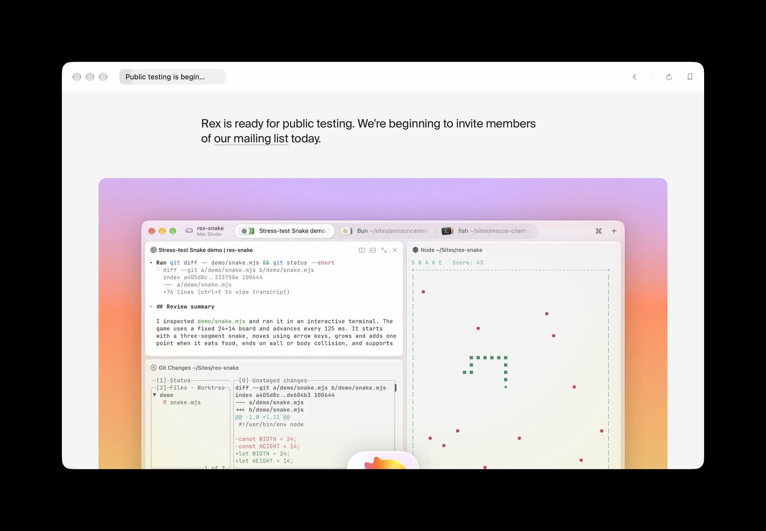Click the "-const WIDTH = 24;" removed line
The width and height of the screenshot is (766, 531).
[x=266, y=439]
